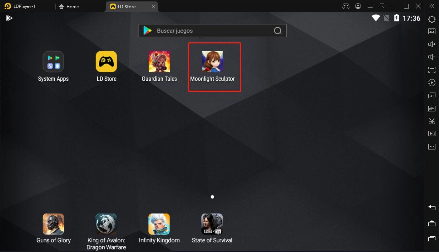Click the install APK icon
Viewport: 439px width, 252px height.
pyautogui.click(x=432, y=108)
